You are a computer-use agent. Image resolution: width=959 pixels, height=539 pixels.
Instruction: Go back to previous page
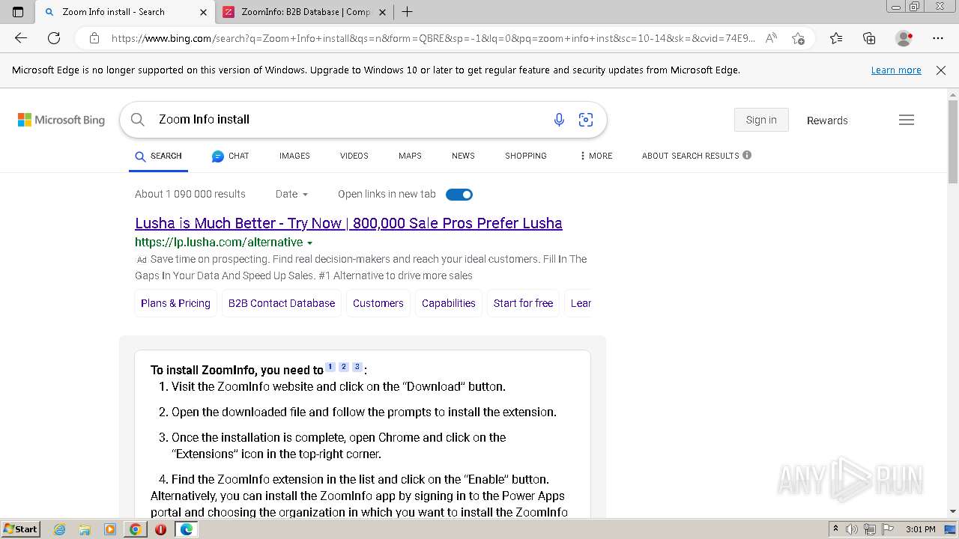click(21, 38)
